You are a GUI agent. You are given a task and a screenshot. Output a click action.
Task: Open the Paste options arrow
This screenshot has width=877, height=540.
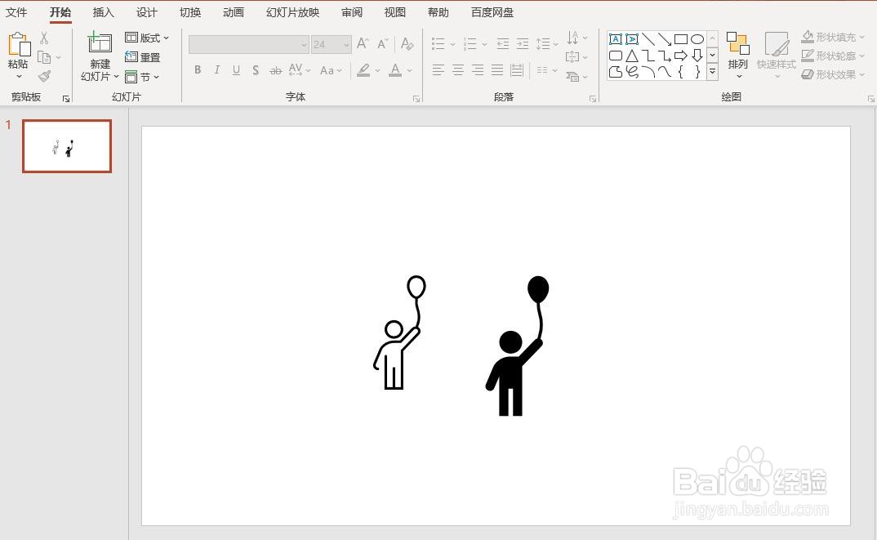pos(19,76)
